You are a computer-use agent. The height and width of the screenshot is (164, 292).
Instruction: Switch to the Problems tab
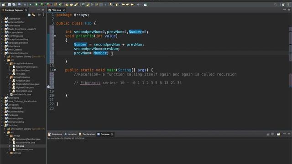tap(55, 134)
